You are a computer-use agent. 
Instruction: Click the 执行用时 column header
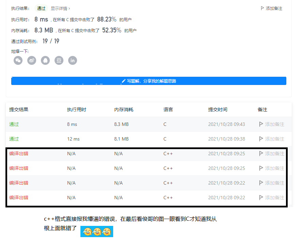point(76,110)
